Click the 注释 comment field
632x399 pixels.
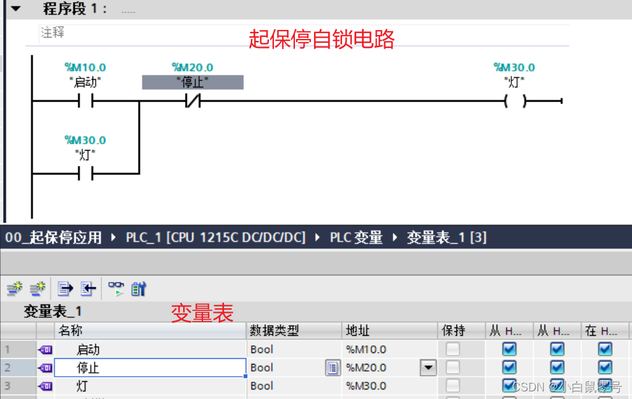(305, 34)
